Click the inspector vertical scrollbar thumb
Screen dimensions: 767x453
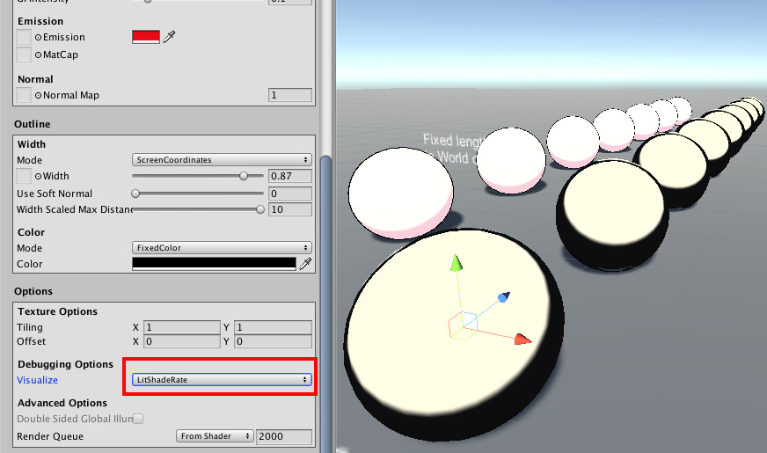click(x=325, y=303)
